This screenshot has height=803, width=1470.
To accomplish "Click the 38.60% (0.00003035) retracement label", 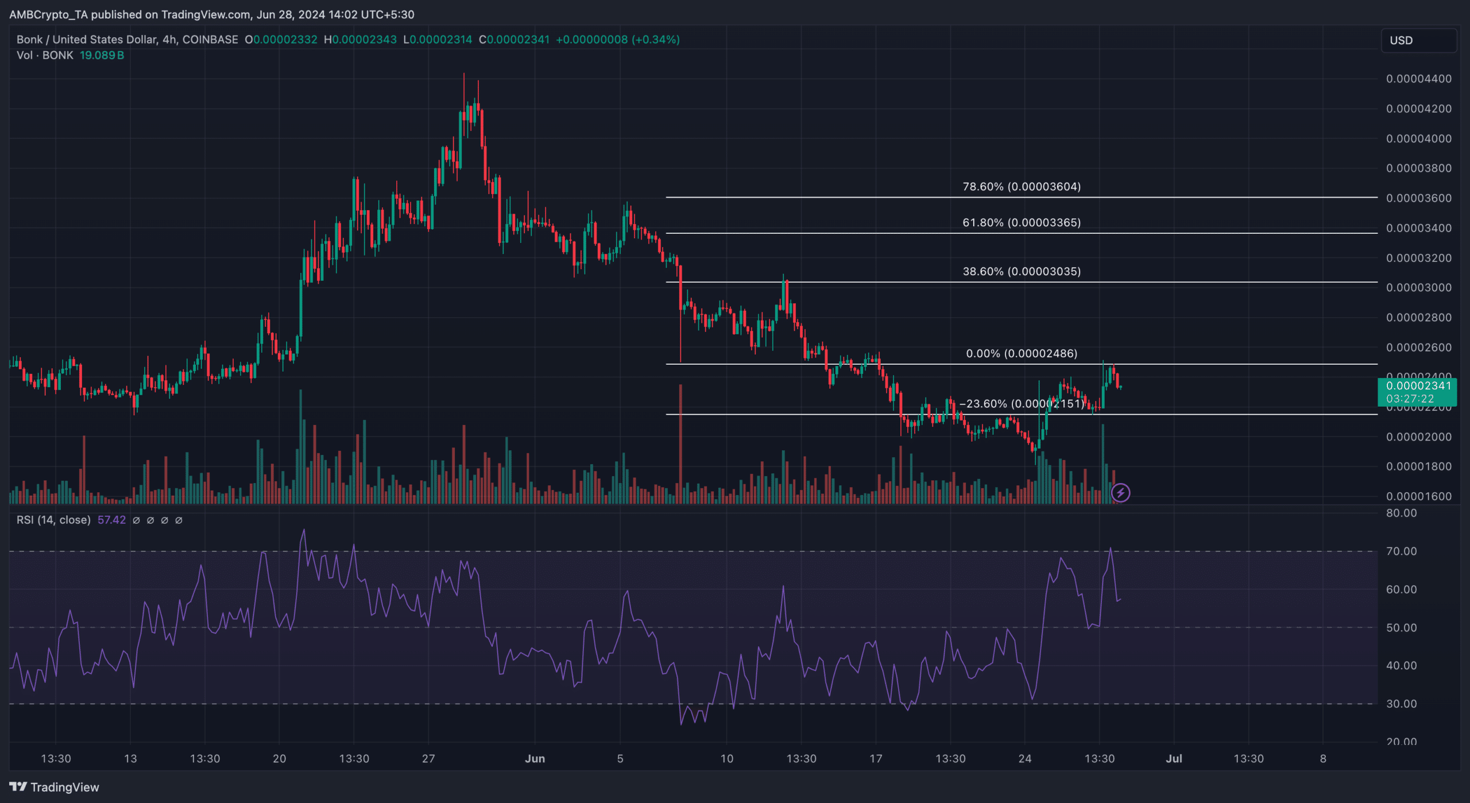I will tap(1021, 271).
